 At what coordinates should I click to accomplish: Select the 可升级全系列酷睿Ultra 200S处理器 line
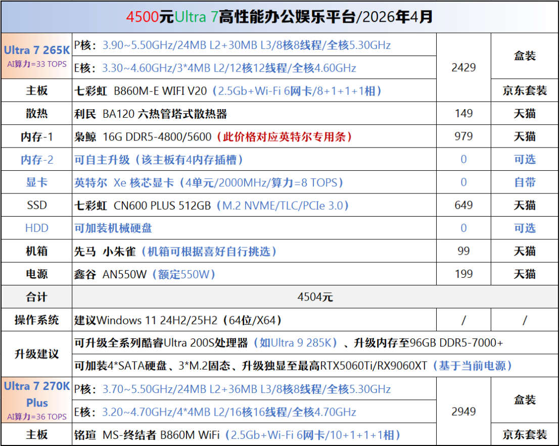(x=315, y=343)
